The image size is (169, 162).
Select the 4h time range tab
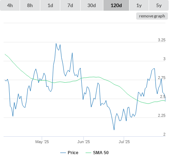pyautogui.click(x=10, y=5)
